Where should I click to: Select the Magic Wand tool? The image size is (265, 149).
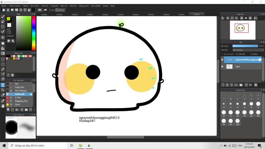(x=3, y=69)
